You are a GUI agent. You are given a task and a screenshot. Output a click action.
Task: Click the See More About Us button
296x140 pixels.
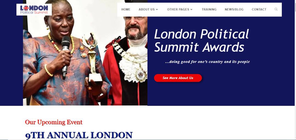pyautogui.click(x=178, y=78)
